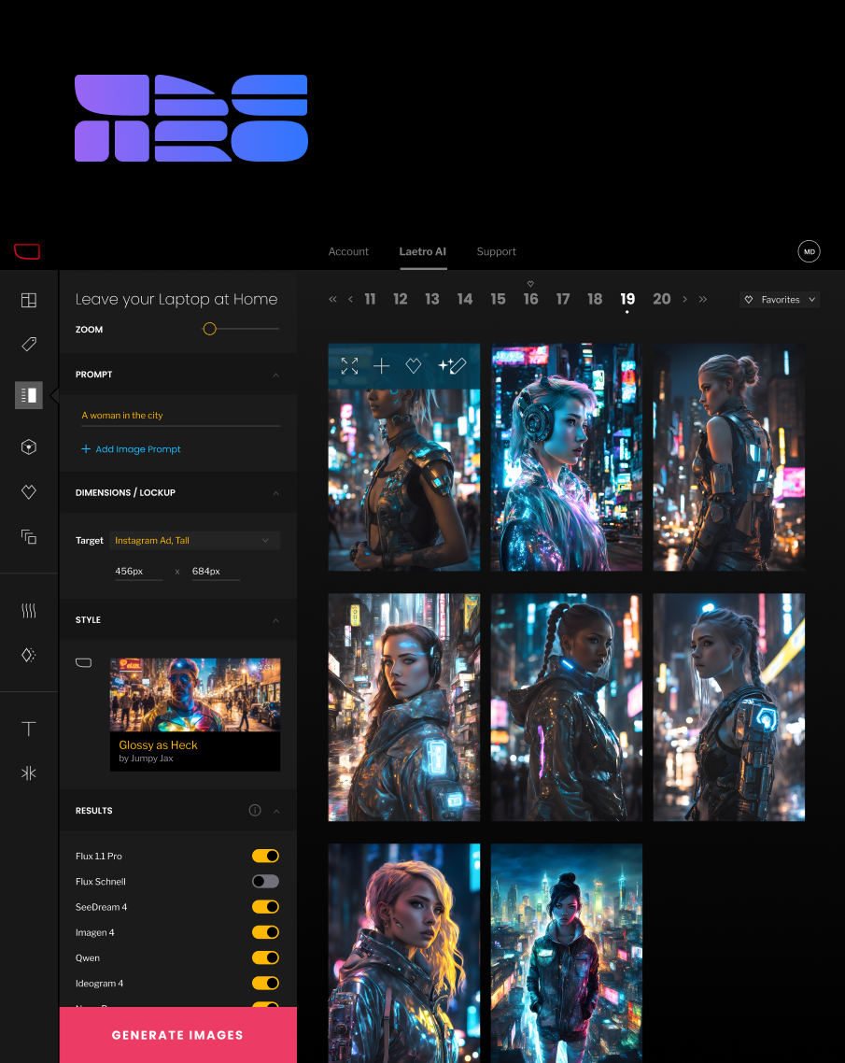Collapse the Prompt section
This screenshot has height=1063, width=845.
[275, 375]
